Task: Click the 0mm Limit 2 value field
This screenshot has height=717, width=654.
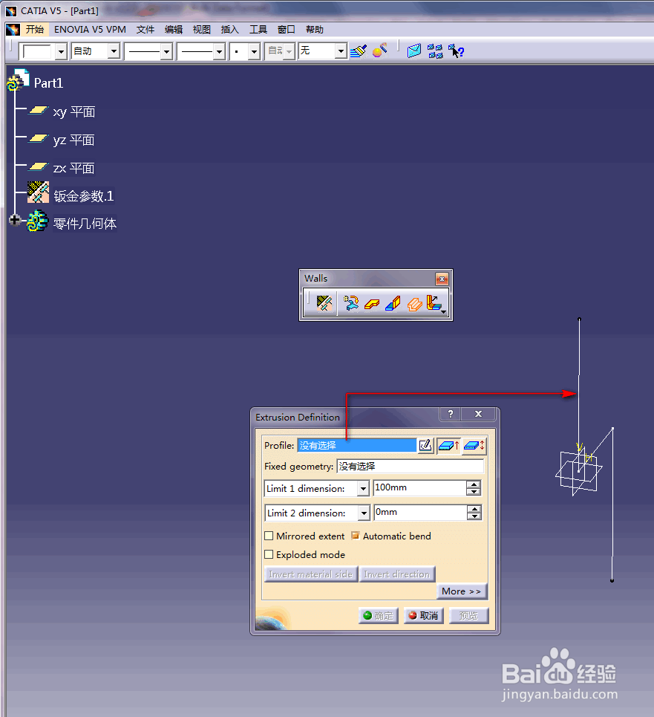Action: click(x=419, y=513)
